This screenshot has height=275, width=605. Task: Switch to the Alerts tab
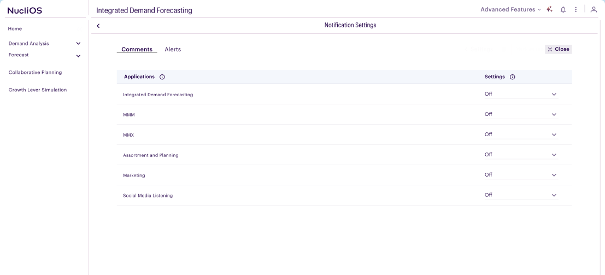pyautogui.click(x=173, y=49)
